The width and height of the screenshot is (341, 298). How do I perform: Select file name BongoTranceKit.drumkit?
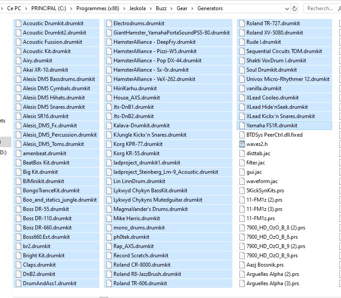point(51,191)
